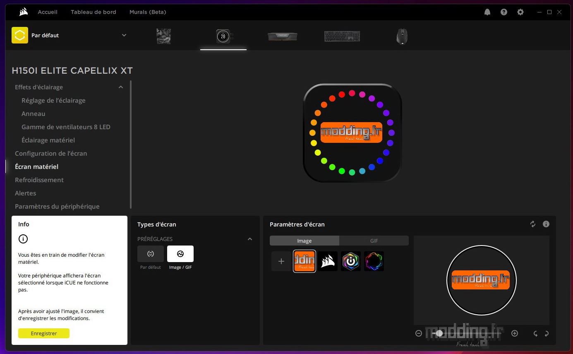Image resolution: width=573 pixels, height=354 pixels.
Task: Open Refroidissement section
Action: [x=39, y=180]
